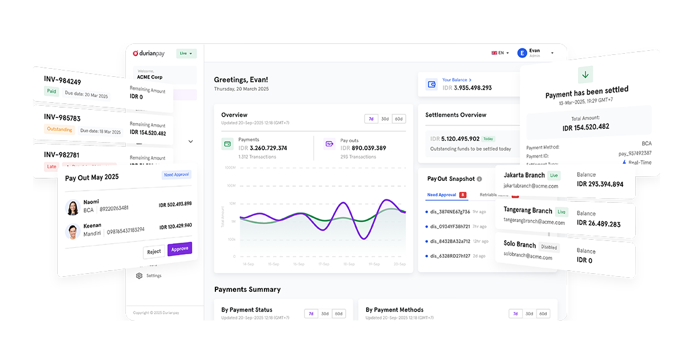Click the Late status tag

[x=52, y=166]
